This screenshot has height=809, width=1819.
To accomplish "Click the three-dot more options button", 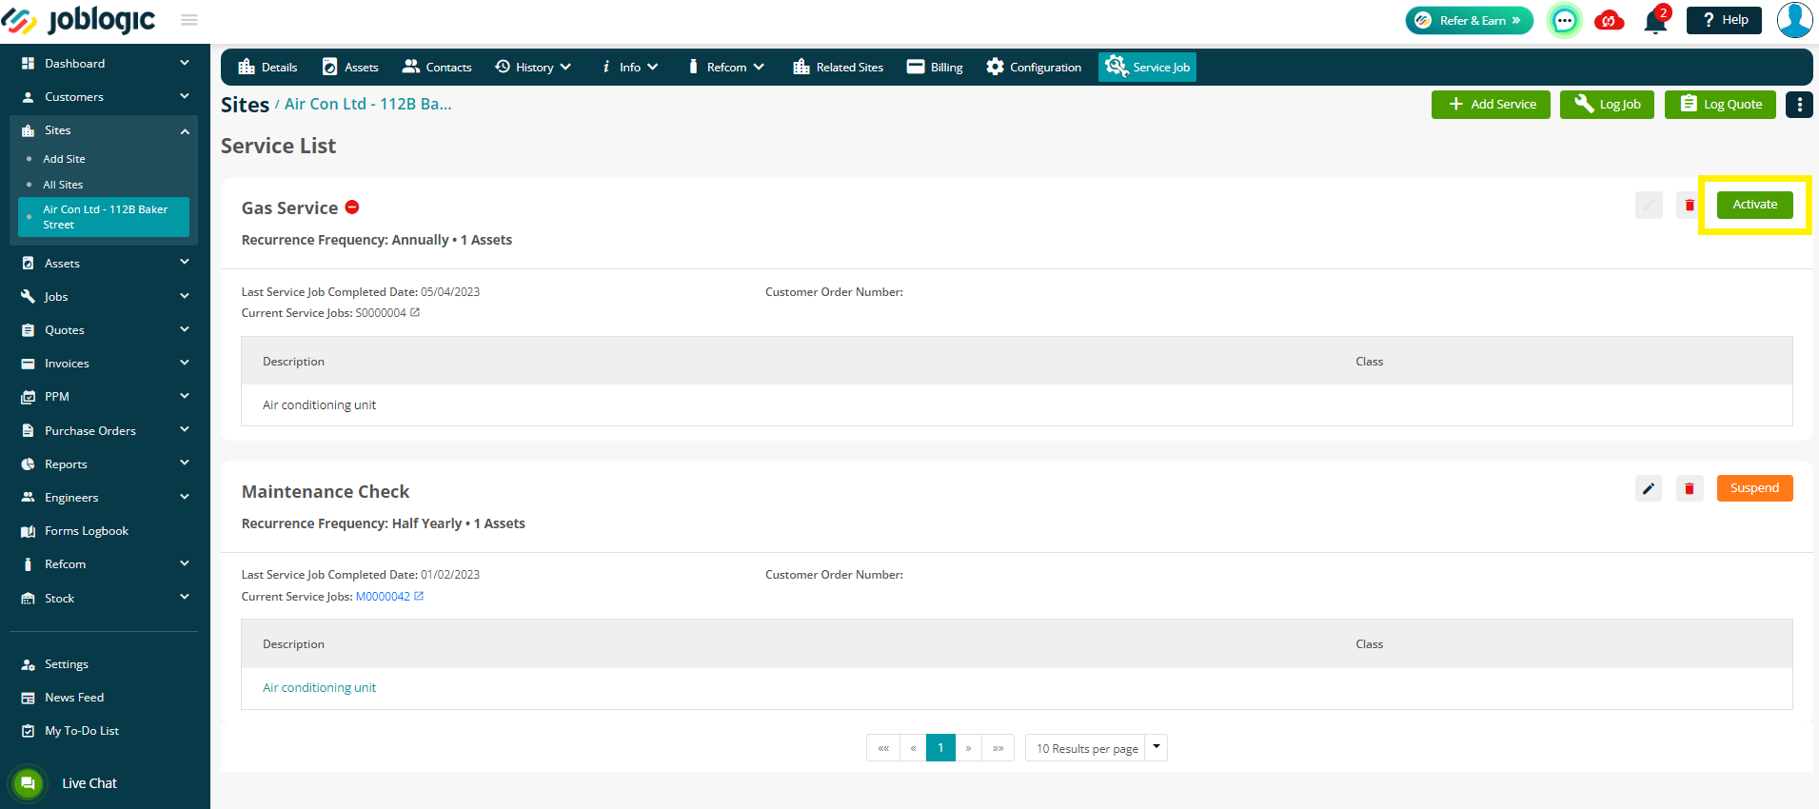I will 1799,105.
